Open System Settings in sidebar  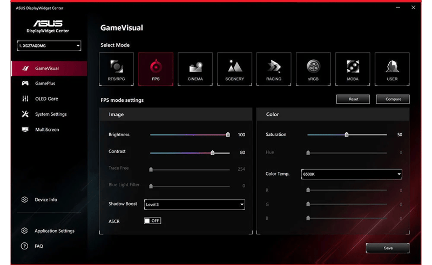50,114
